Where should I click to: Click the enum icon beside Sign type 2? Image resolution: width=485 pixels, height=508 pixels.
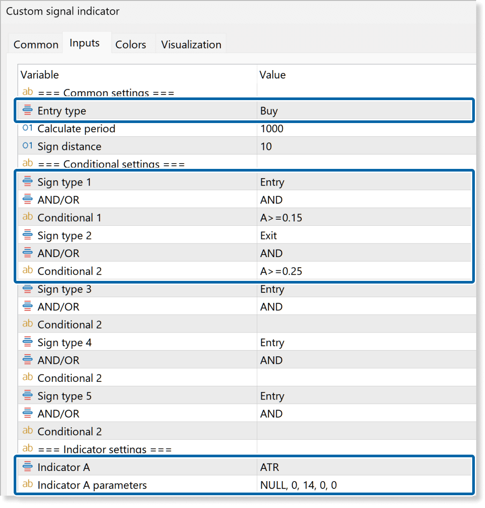27,235
